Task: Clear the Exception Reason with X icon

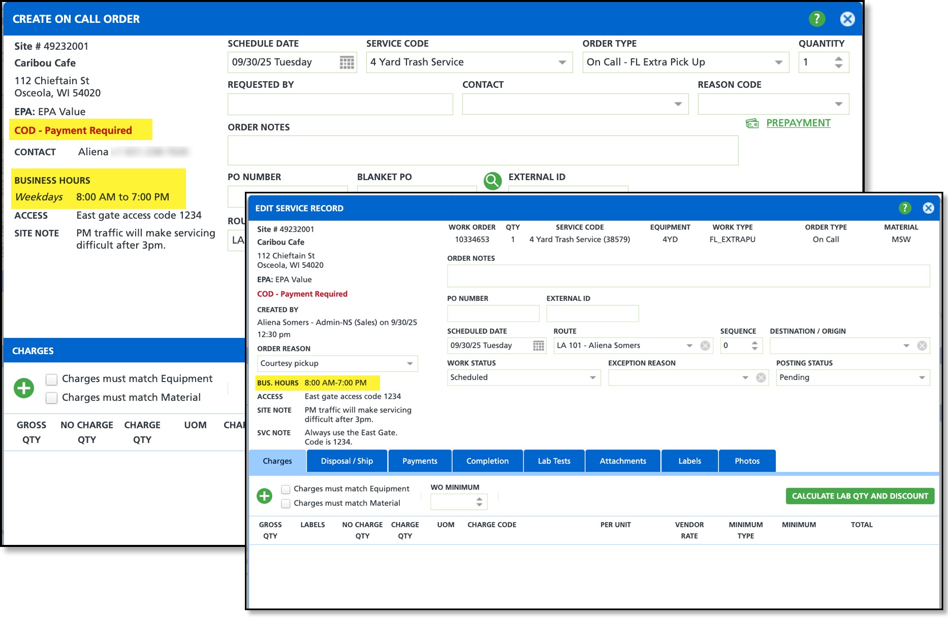Action: point(761,377)
